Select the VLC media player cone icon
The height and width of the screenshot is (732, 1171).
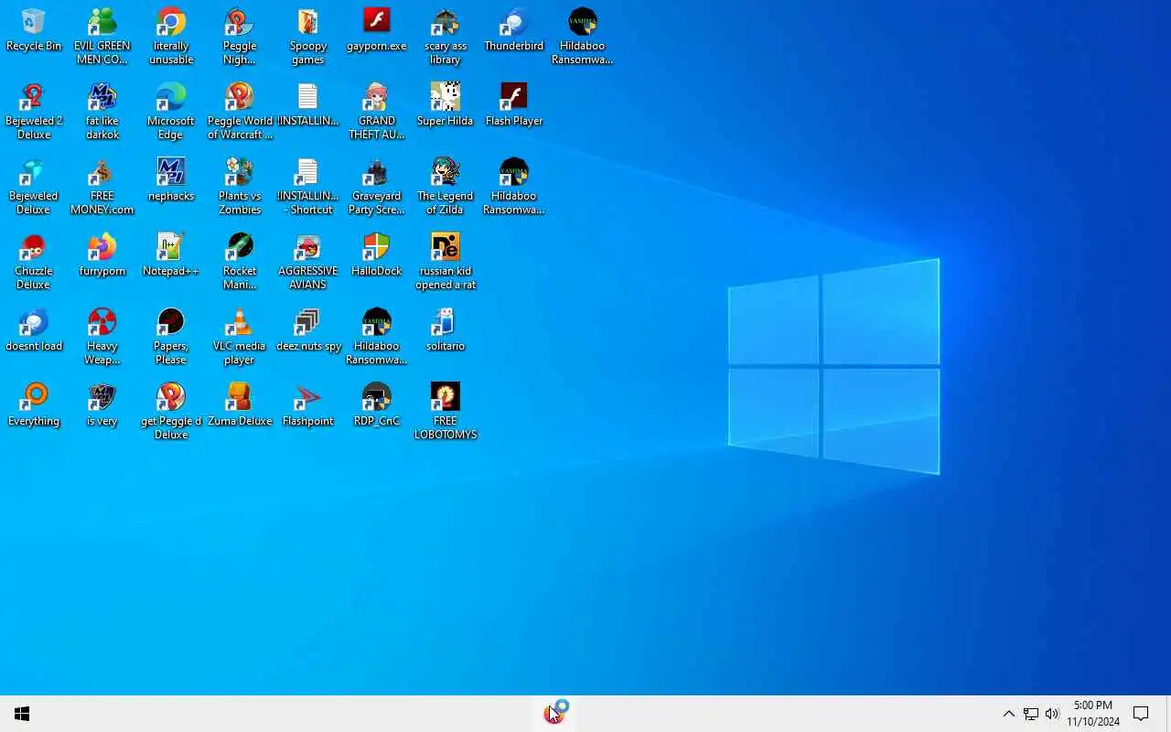click(x=240, y=337)
